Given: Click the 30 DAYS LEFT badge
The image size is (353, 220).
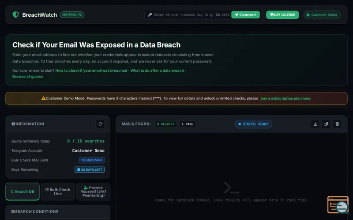Looking at the screenshot, I should [90, 170].
